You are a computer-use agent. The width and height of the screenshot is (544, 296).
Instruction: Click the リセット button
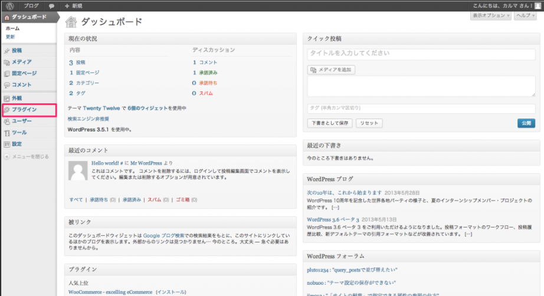click(369, 123)
